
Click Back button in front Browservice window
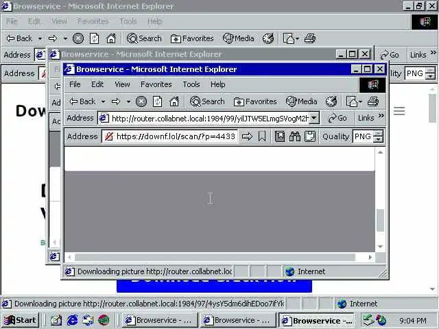[82, 101]
